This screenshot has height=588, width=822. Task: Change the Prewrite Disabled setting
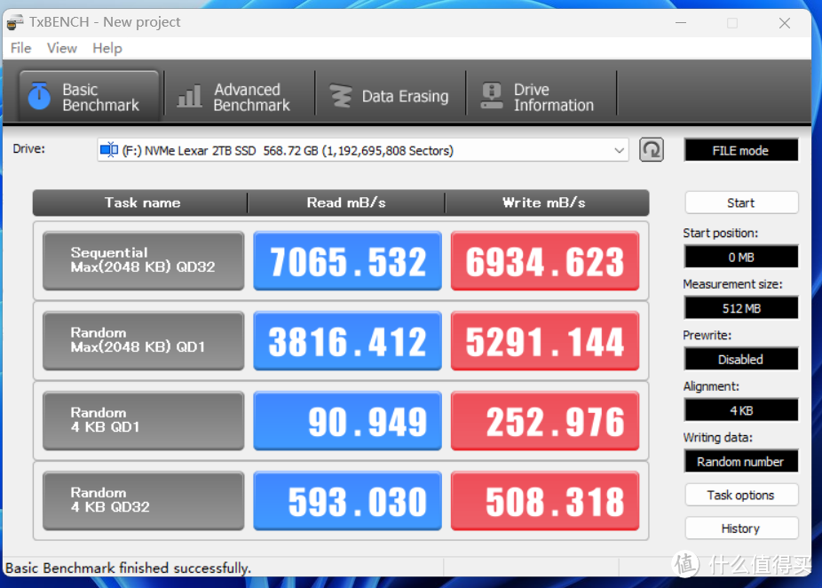point(741,360)
